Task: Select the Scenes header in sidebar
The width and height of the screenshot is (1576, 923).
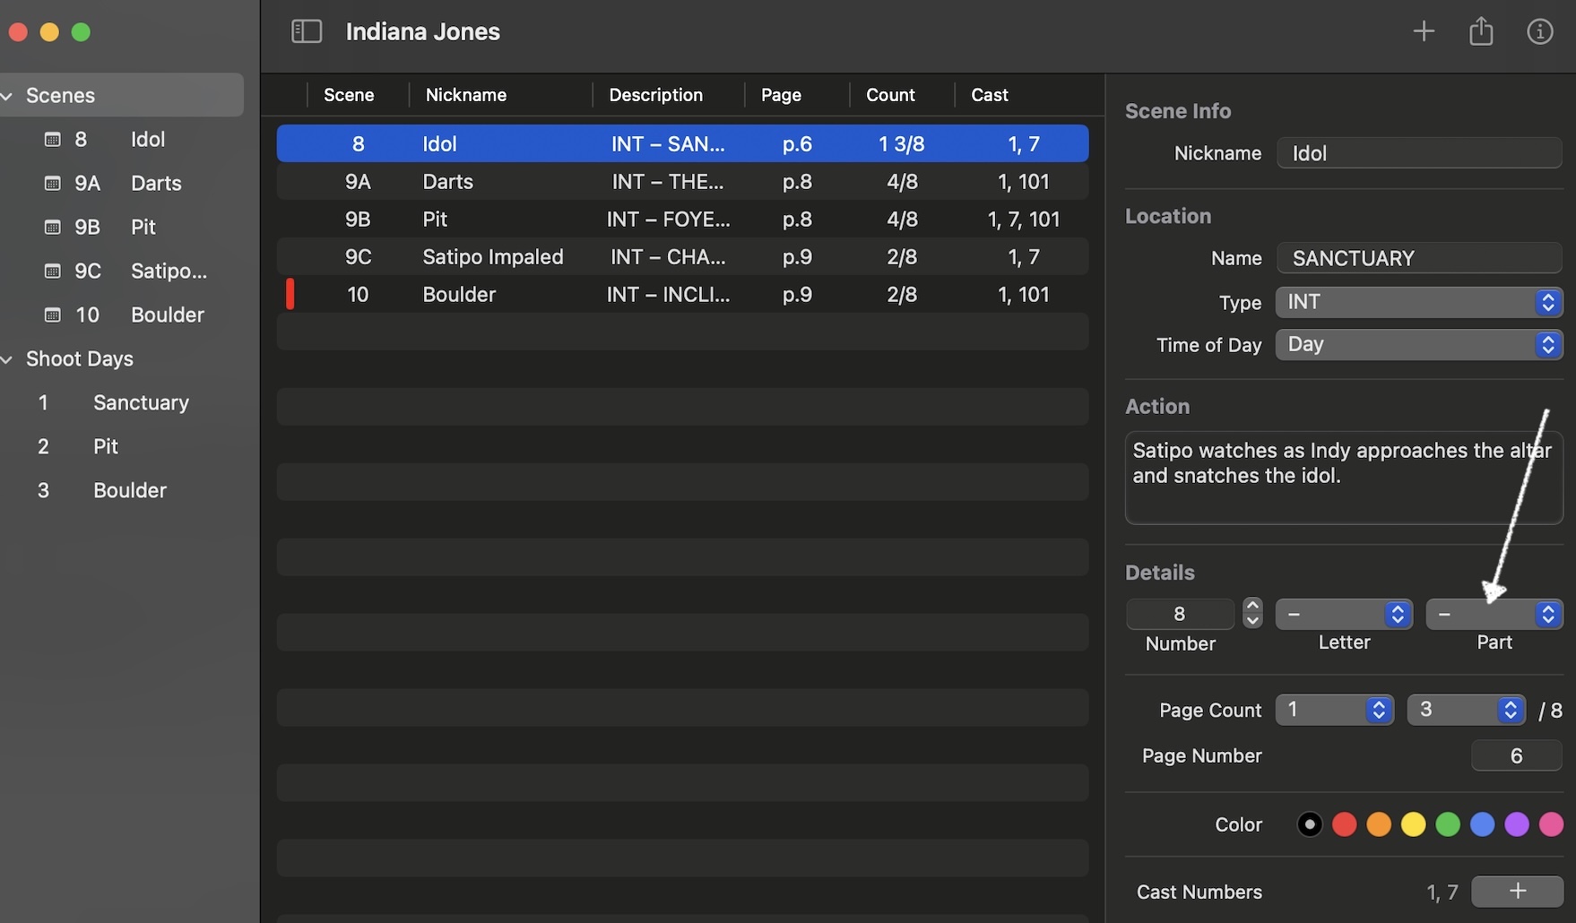Action: pyautogui.click(x=122, y=95)
